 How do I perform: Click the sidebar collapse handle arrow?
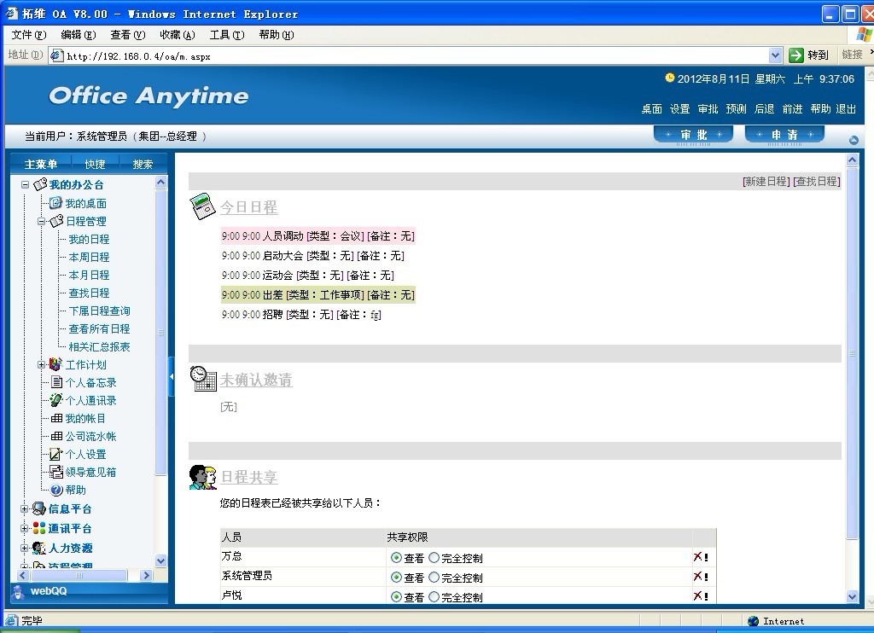pos(171,376)
